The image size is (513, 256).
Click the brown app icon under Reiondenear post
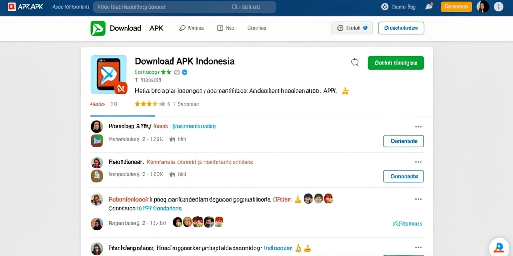(x=97, y=176)
